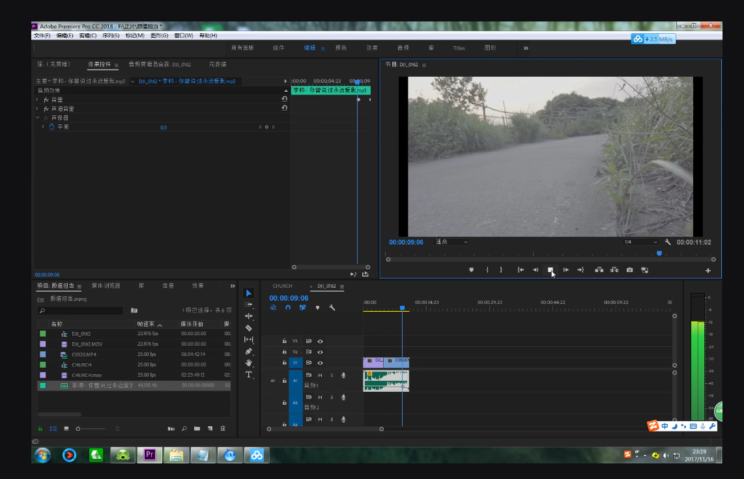Select CHURCH.mov in the project panel
This screenshot has height=479, width=744.
(87, 376)
